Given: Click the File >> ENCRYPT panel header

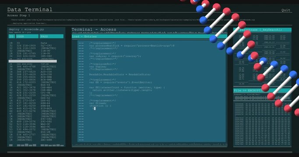Looking at the screenshot, I should tap(262, 90).
